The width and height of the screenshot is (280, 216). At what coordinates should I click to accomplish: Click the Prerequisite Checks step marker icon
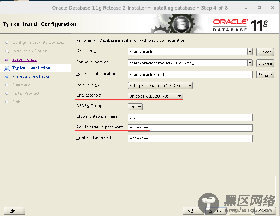pos(7,76)
